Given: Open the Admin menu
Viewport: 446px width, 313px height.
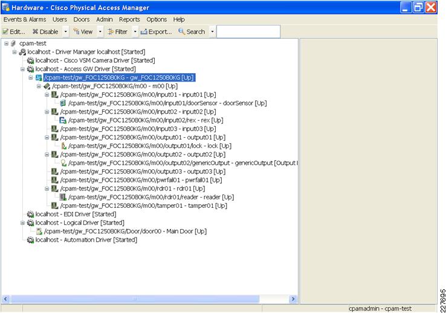Looking at the screenshot, I should click(105, 19).
